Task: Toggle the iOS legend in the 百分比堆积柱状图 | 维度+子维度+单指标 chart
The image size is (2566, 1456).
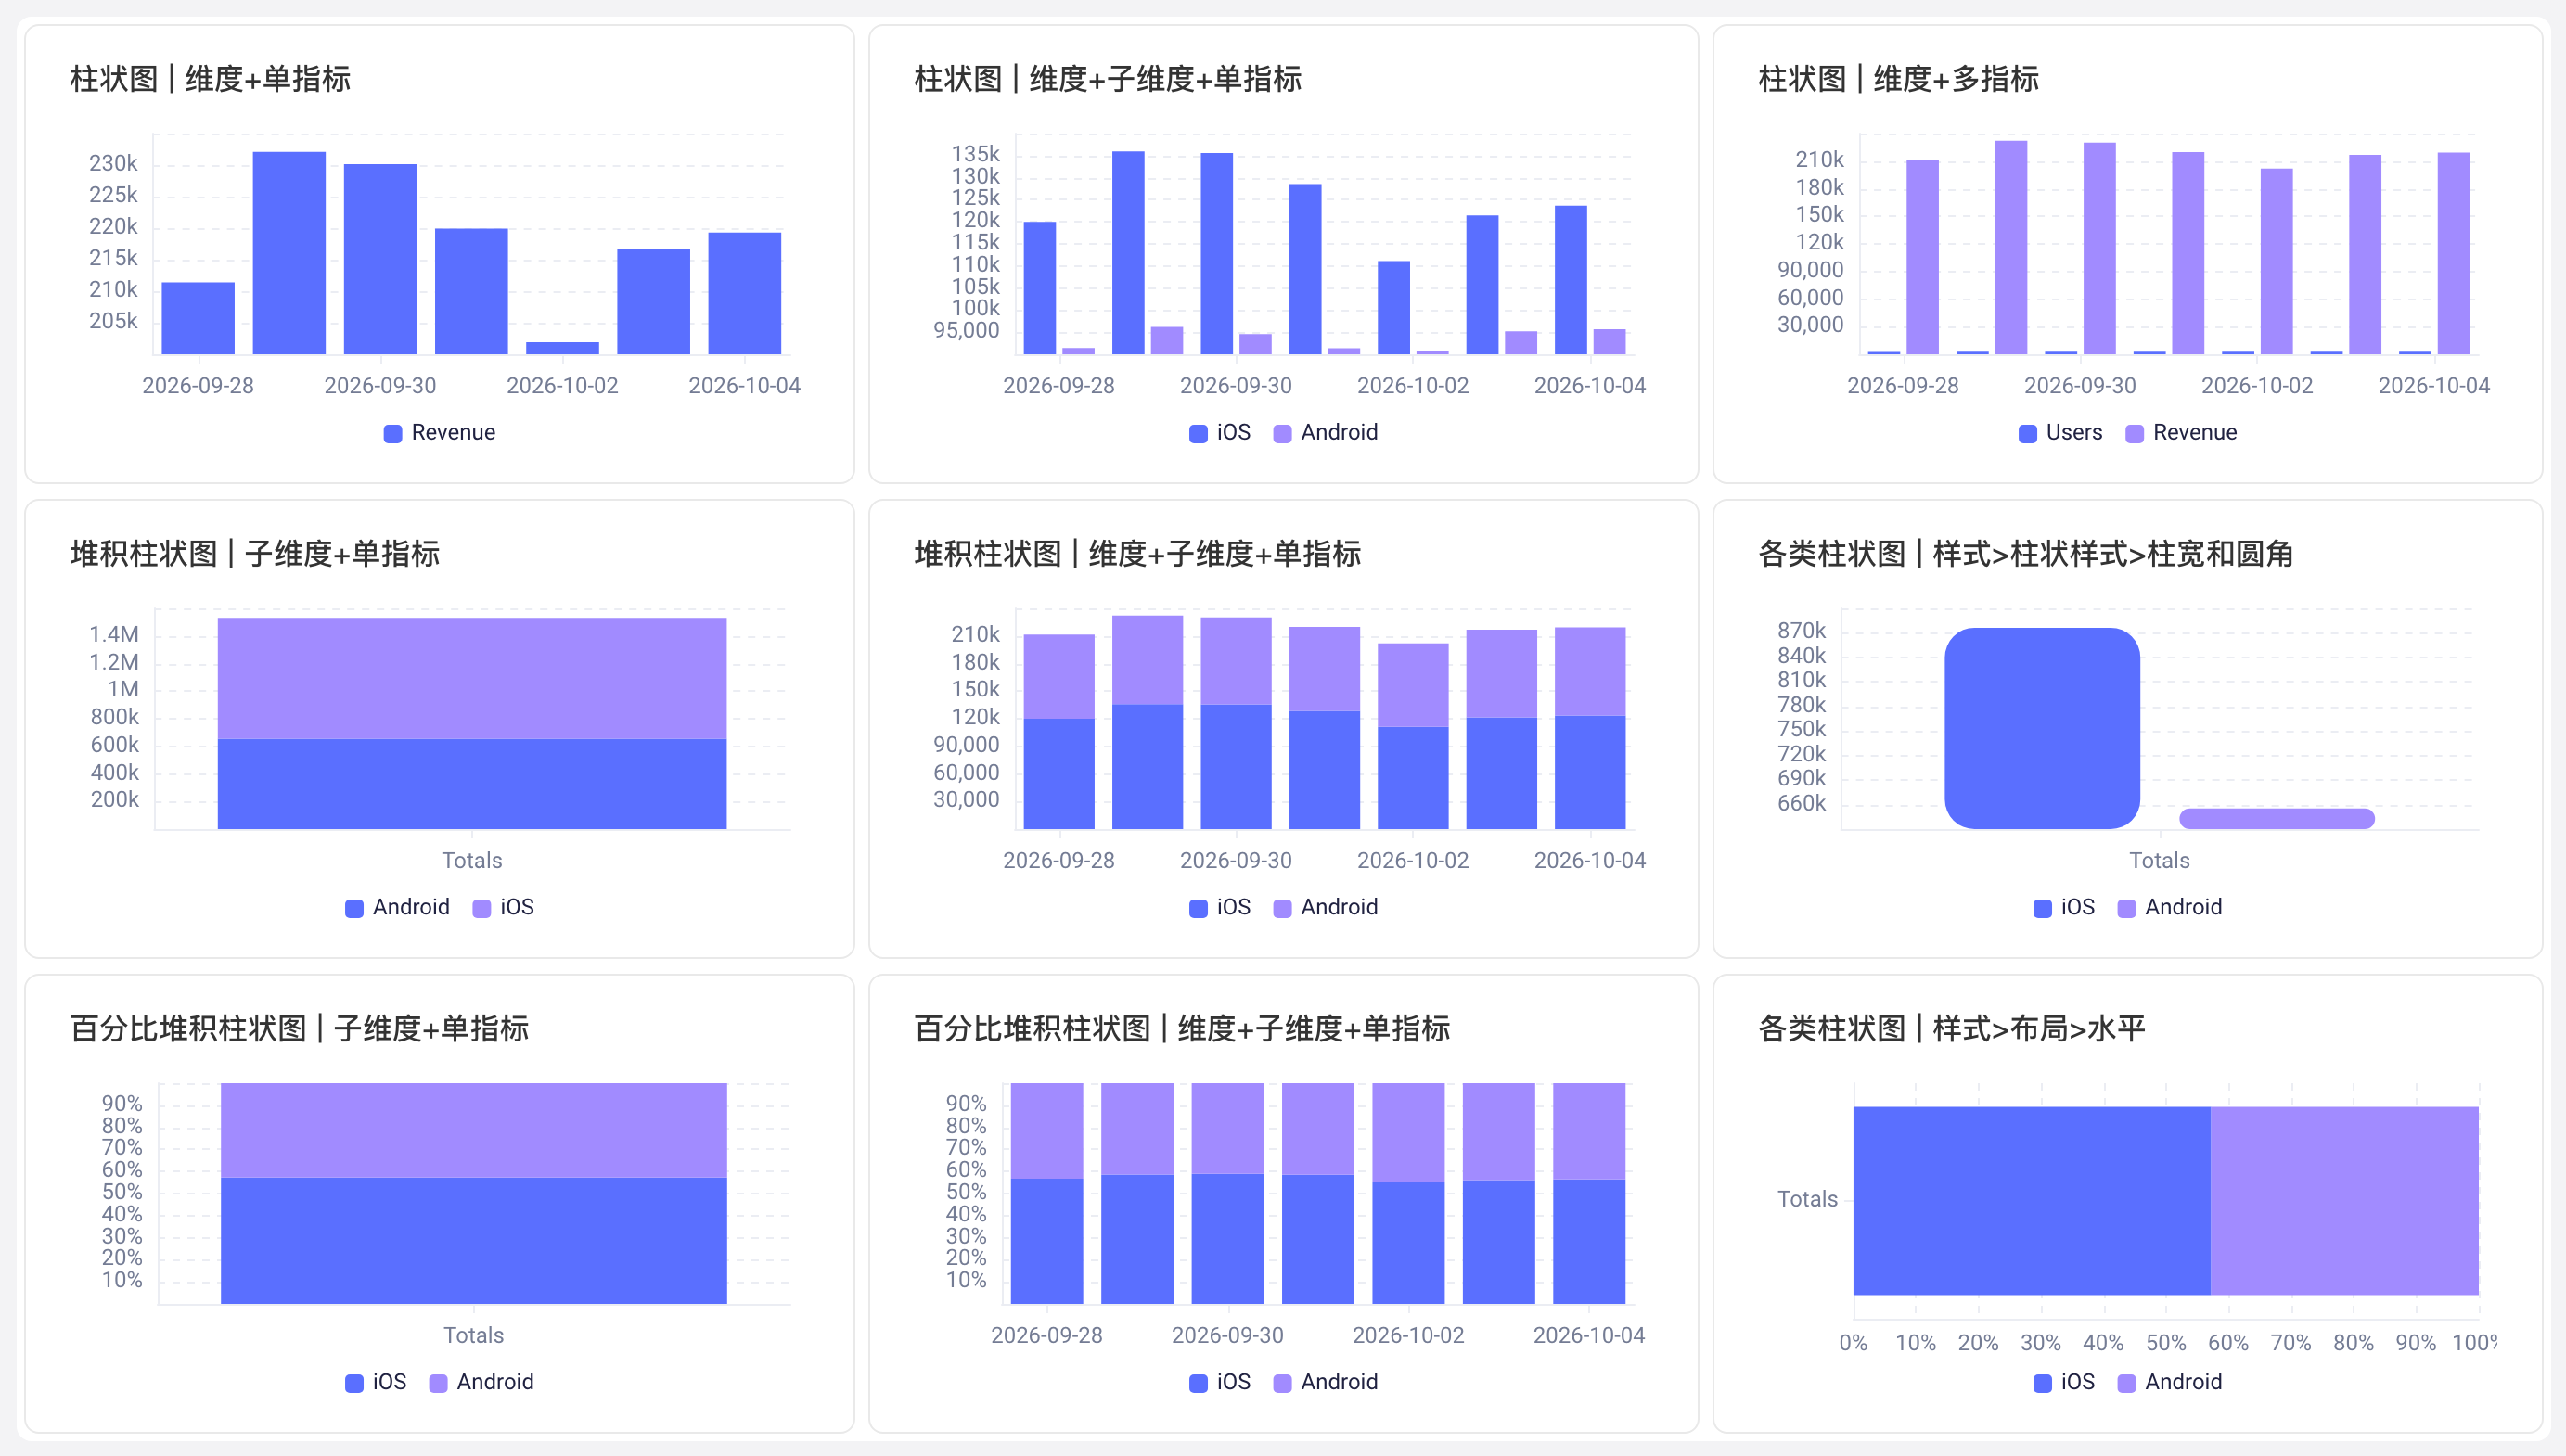Action: click(1220, 1382)
